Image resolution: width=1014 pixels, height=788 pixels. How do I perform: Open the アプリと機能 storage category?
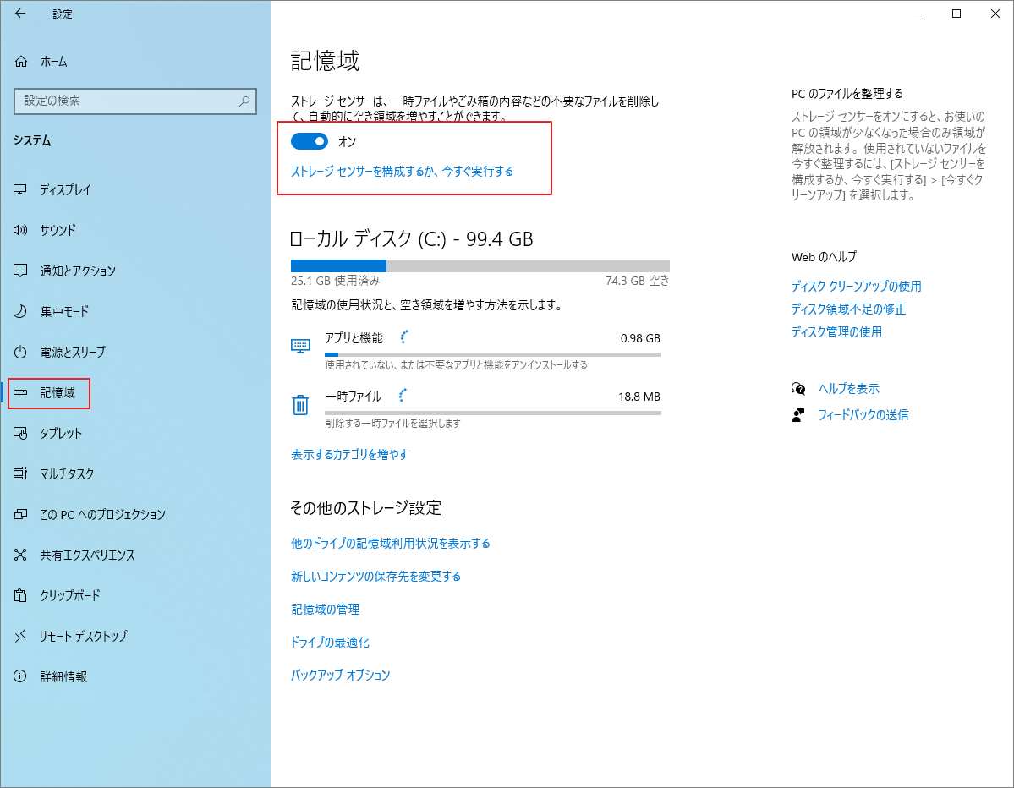pyautogui.click(x=476, y=351)
